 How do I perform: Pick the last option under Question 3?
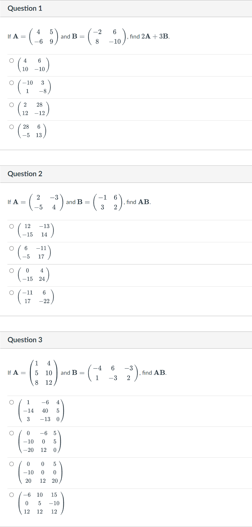(11, 495)
